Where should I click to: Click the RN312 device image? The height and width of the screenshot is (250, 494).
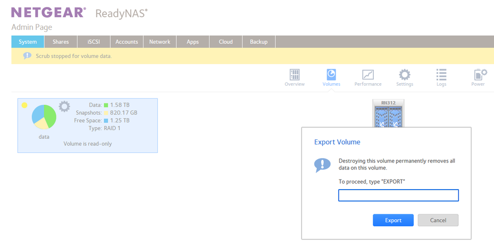point(389,113)
